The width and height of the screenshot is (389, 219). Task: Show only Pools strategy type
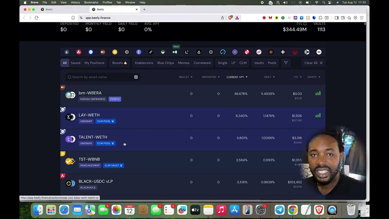tap(272, 63)
